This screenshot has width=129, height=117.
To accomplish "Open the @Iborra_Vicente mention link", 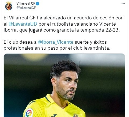I will tap(56, 42).
